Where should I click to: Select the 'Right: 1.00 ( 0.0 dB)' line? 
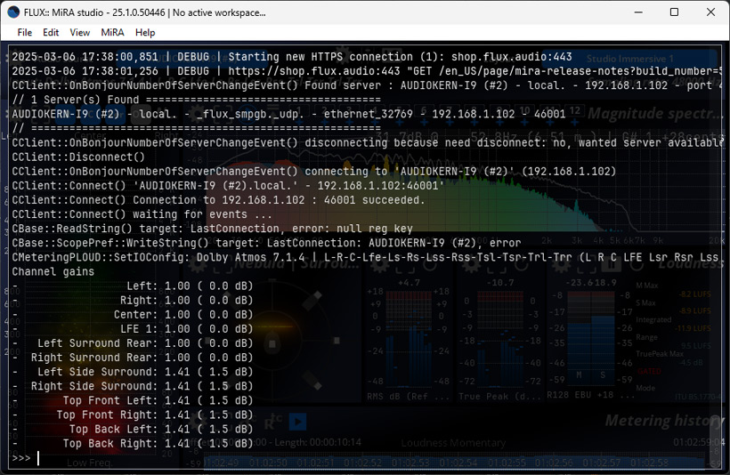pyautogui.click(x=133, y=301)
